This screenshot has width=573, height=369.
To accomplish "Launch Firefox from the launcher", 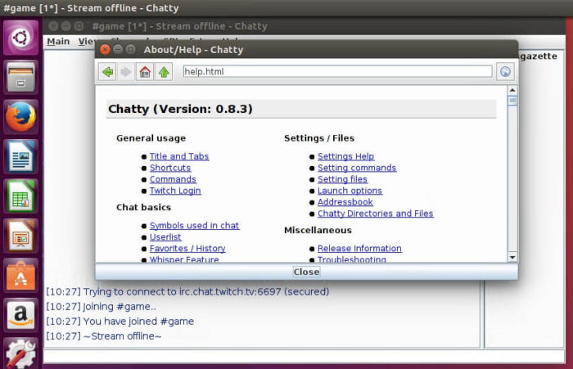I will click(x=20, y=117).
